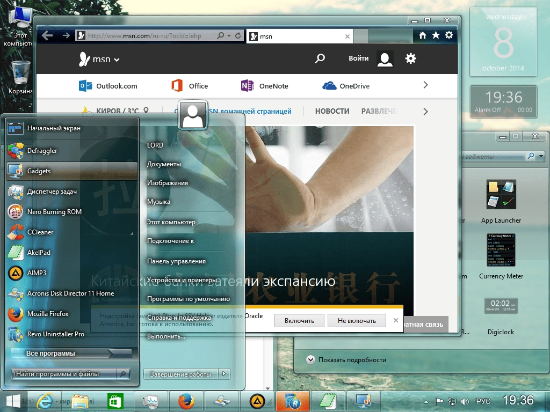Click Войти on msn page

click(358, 58)
